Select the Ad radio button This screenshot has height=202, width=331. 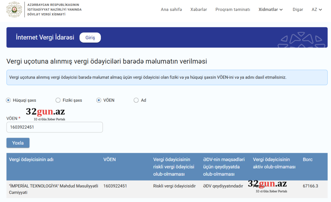[x=136, y=100]
